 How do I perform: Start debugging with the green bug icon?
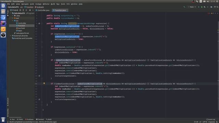[x=202, y=7]
